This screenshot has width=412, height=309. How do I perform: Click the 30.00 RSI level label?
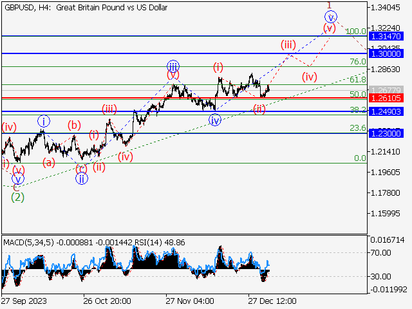point(380,276)
